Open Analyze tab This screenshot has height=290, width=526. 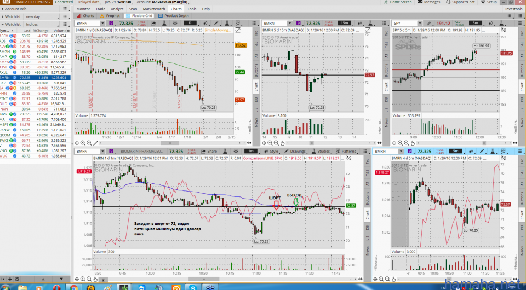click(x=117, y=9)
